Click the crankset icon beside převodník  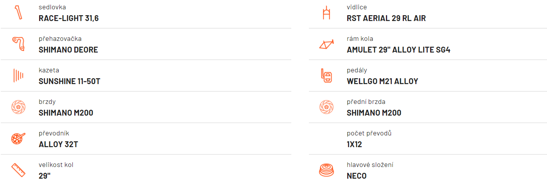pos(18,138)
